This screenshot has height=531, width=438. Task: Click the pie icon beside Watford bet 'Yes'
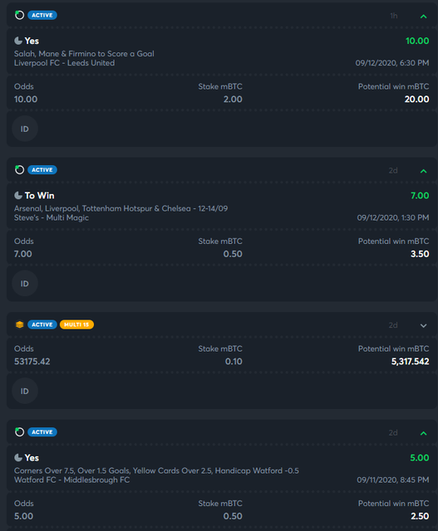pyautogui.click(x=18, y=458)
